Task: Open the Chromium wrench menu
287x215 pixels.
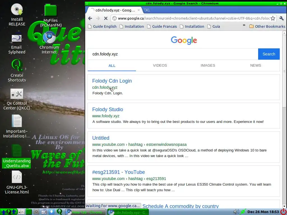Action: 281,18
